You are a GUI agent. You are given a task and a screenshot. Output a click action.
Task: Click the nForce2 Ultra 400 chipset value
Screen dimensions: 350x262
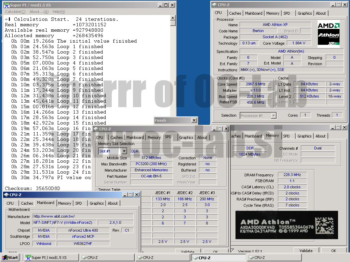point(83,230)
